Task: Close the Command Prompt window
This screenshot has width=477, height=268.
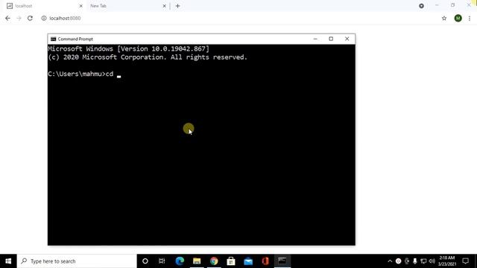Action: [347, 39]
